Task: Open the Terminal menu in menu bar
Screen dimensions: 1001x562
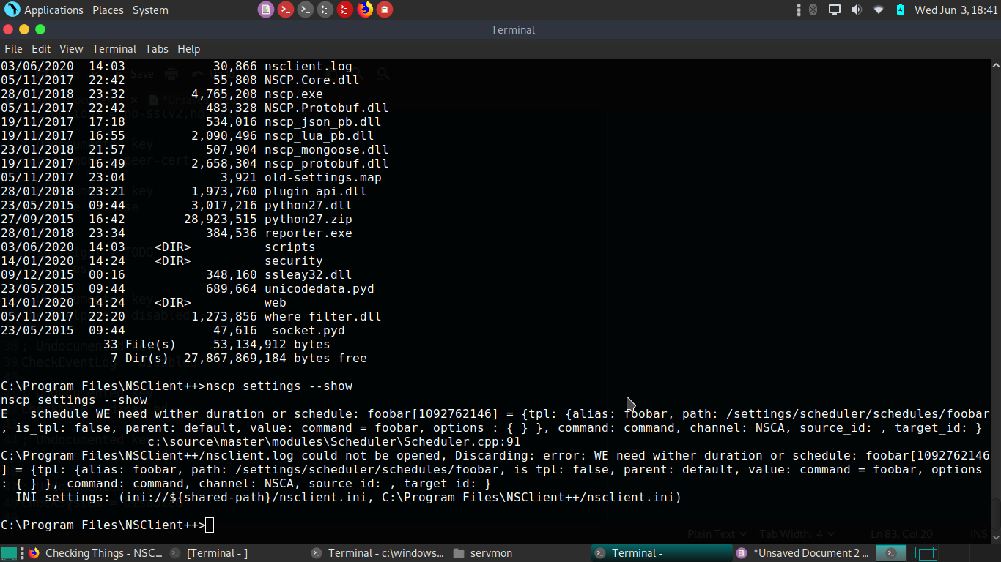Action: tap(114, 49)
